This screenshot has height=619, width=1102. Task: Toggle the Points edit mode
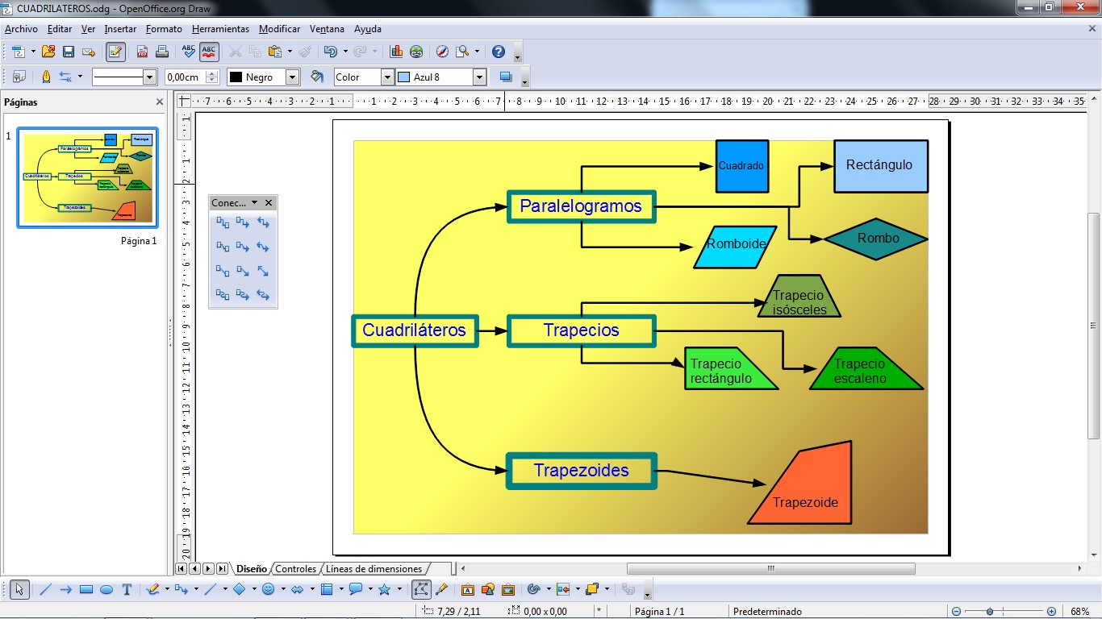[421, 589]
